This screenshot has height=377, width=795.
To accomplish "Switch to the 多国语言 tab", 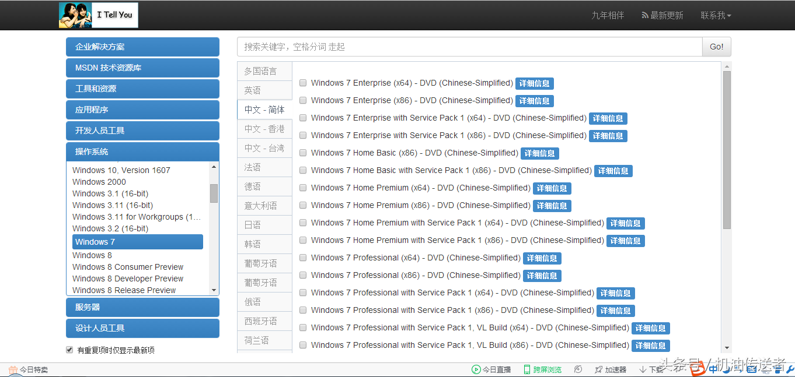I will (264, 71).
